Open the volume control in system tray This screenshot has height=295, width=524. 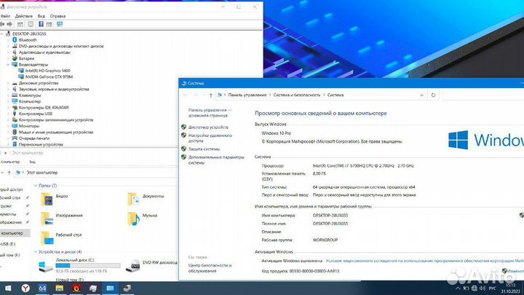[x=483, y=288]
